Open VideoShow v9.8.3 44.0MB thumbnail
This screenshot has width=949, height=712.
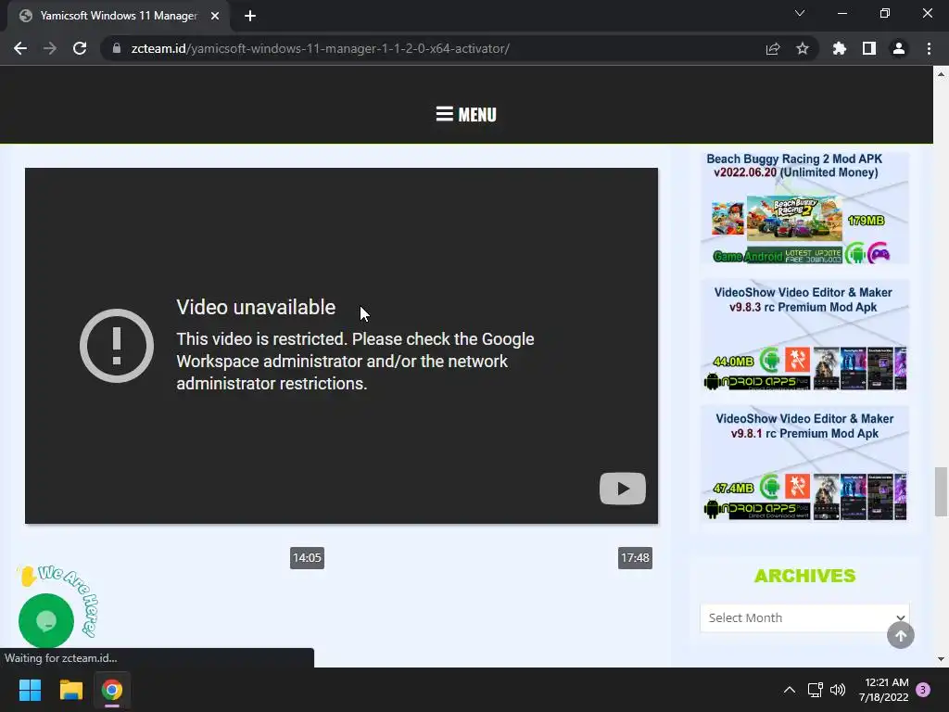tap(804, 367)
